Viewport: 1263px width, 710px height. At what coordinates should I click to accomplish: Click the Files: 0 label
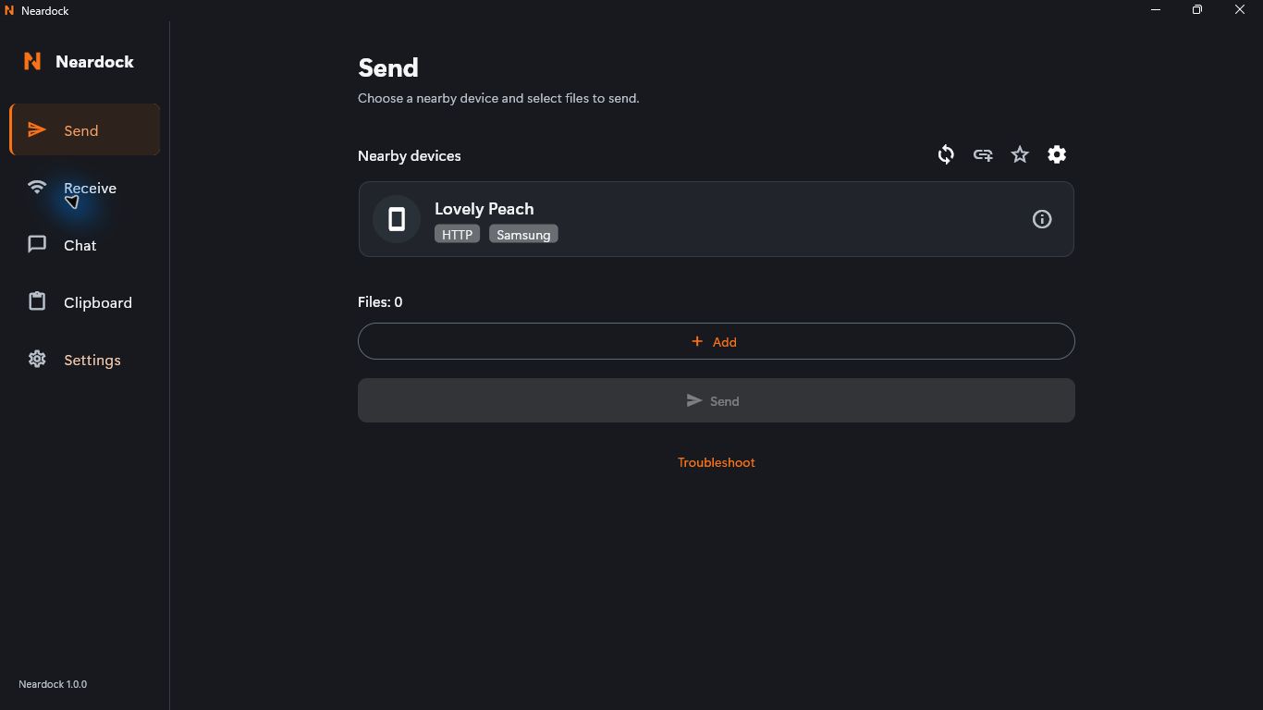tap(380, 302)
